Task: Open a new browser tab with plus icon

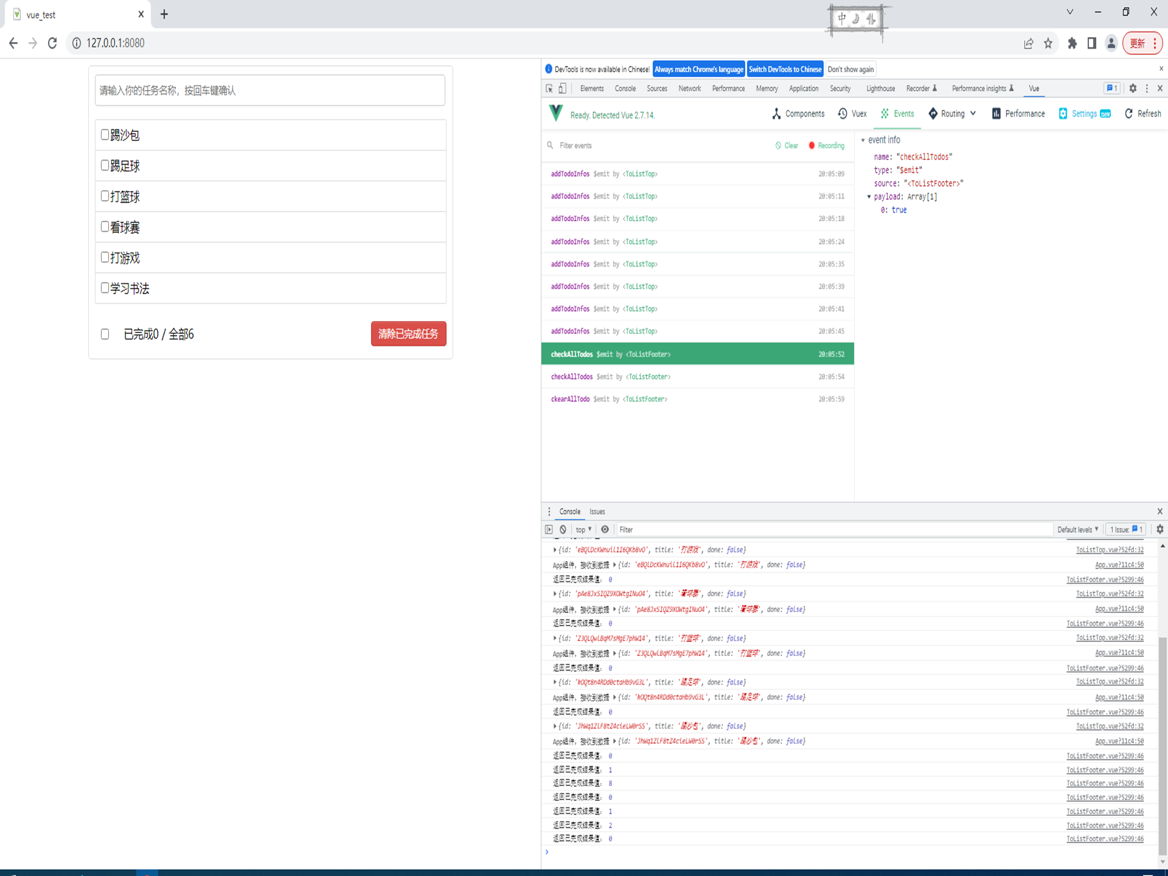Action: [164, 14]
